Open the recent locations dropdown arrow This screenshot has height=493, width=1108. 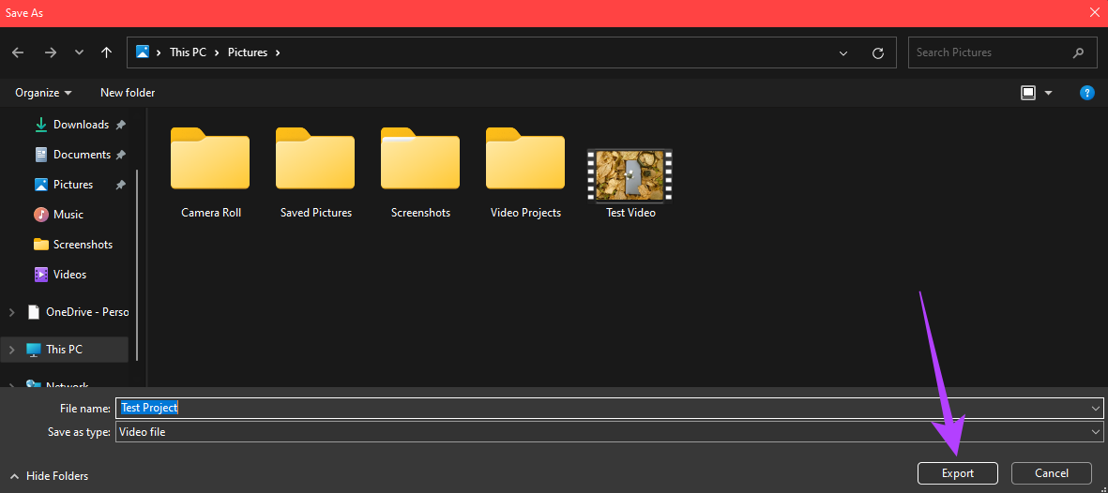(79, 53)
